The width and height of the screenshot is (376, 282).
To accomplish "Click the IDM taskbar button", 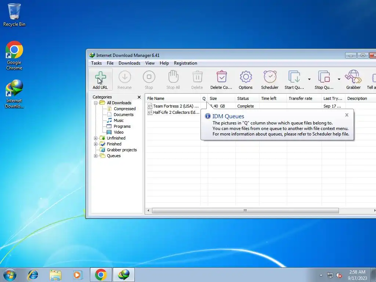I will click(x=124, y=275).
